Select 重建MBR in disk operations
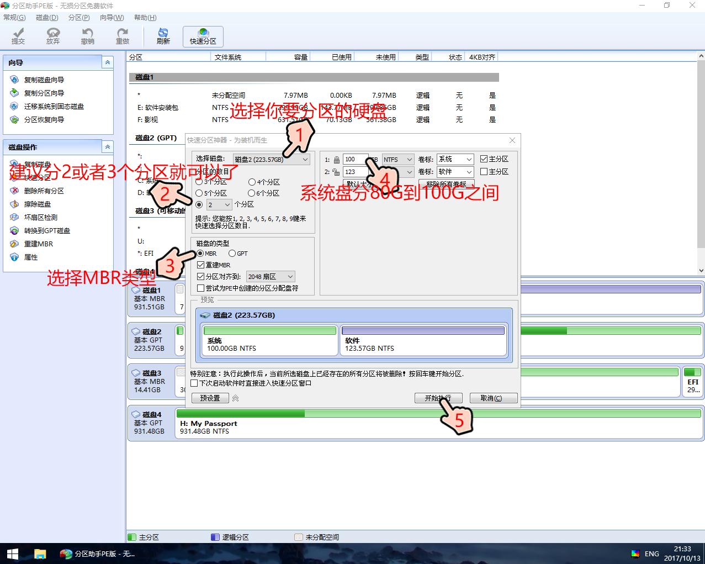This screenshot has height=564, width=705. click(x=38, y=244)
